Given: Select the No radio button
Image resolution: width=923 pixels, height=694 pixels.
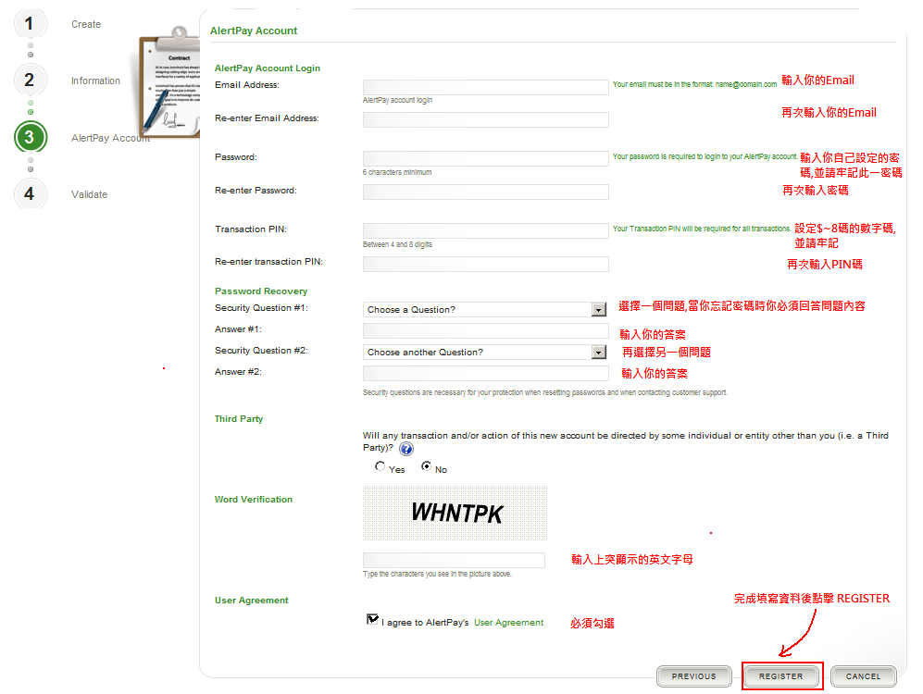Looking at the screenshot, I should (426, 466).
